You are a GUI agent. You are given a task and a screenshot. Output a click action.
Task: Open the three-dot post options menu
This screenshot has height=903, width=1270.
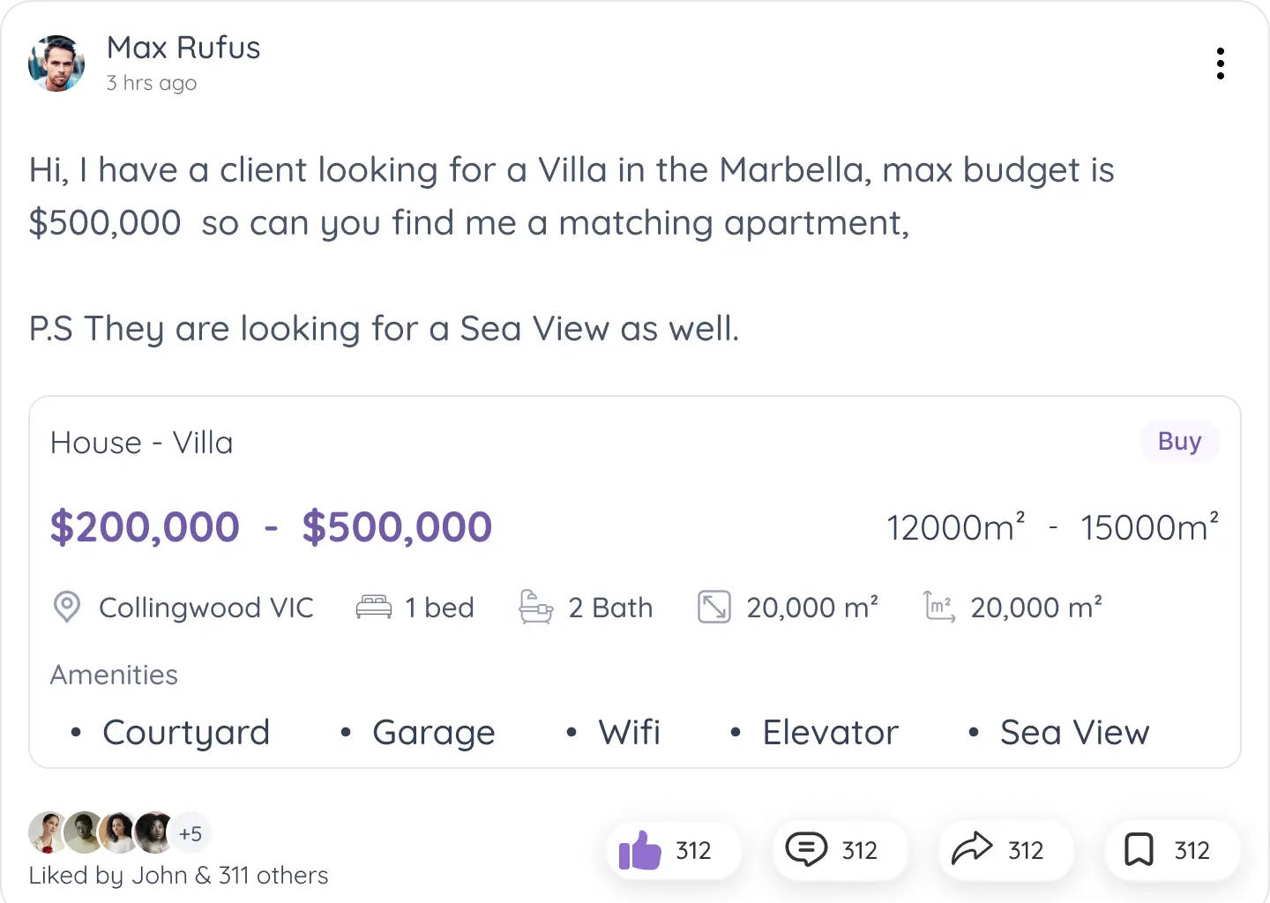point(1220,63)
